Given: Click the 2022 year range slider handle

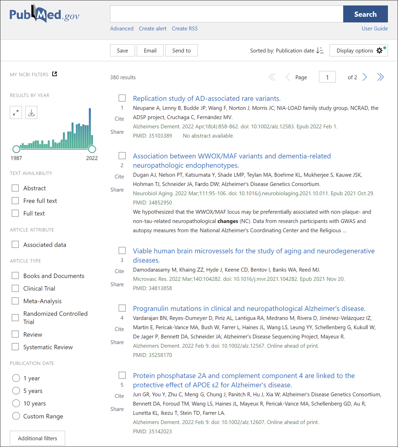Looking at the screenshot, I should pyautogui.click(x=92, y=149).
